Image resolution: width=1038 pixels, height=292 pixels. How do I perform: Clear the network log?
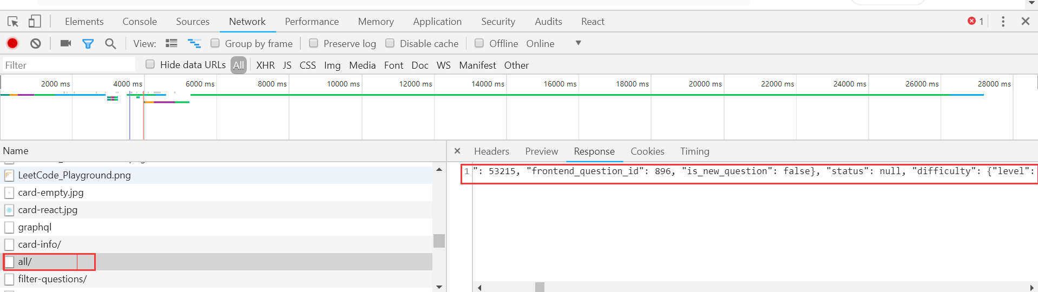[x=36, y=43]
